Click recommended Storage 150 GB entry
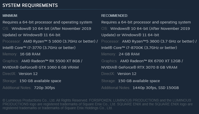This screenshot has width=199, height=114. [131, 81]
